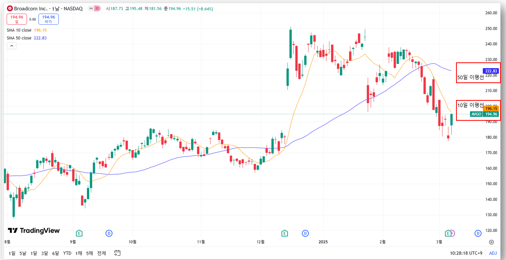Click the 10월 time axis label
506x260 pixels.
(x=132, y=242)
